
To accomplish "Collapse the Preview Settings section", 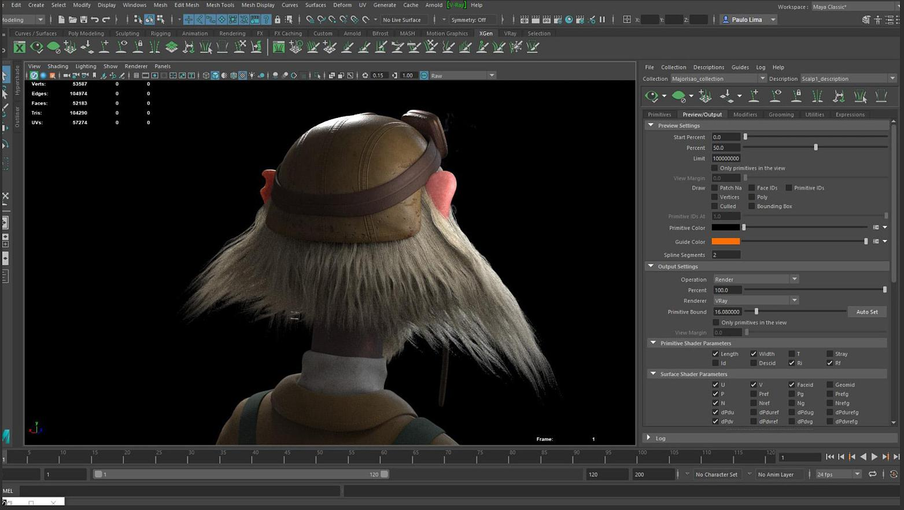I will [651, 125].
